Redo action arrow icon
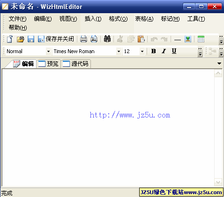This screenshot has height=197, width=224. pyautogui.click(x=164, y=39)
